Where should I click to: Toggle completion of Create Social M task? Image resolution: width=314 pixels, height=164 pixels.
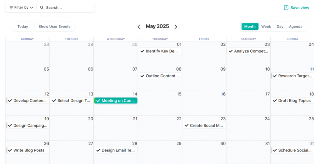(x=187, y=126)
